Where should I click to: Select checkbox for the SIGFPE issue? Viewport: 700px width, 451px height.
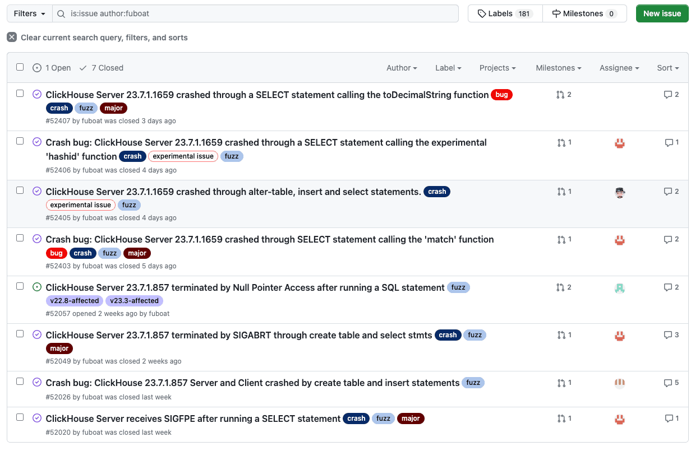[x=20, y=417]
